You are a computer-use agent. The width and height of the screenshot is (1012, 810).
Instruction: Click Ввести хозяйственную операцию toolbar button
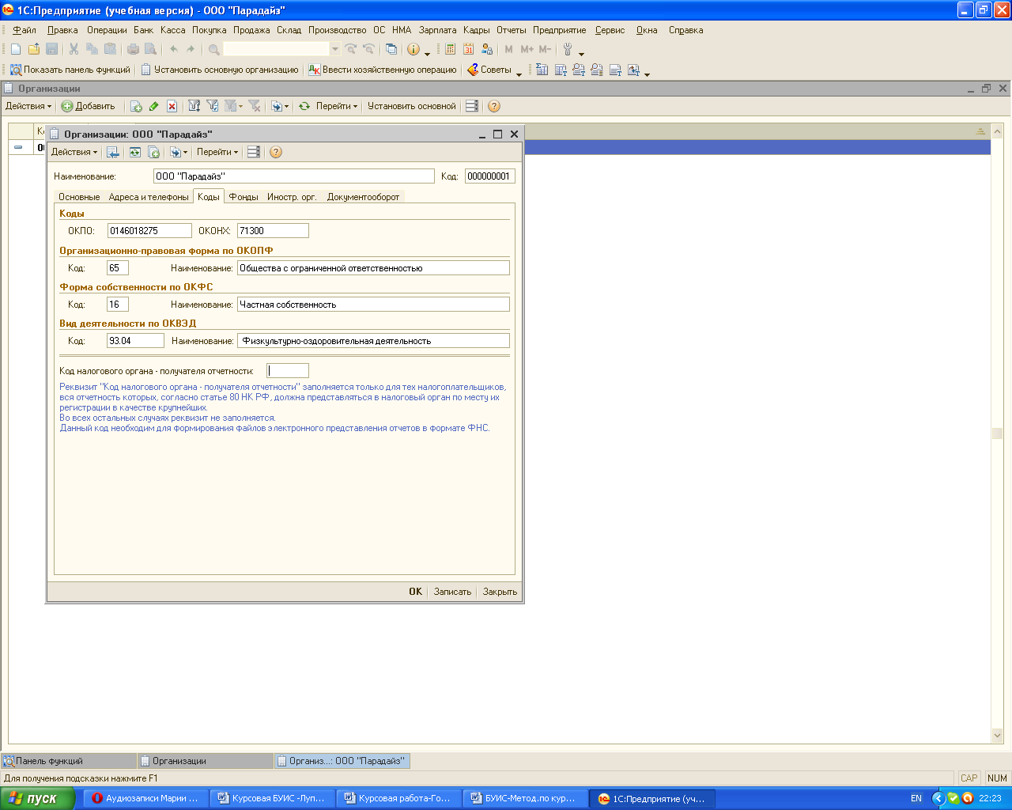coord(383,70)
